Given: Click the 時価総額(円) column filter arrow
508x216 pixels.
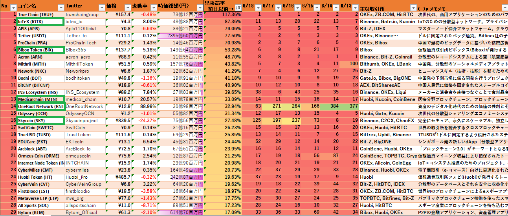Looking at the screenshot, I should tap(198, 7).
